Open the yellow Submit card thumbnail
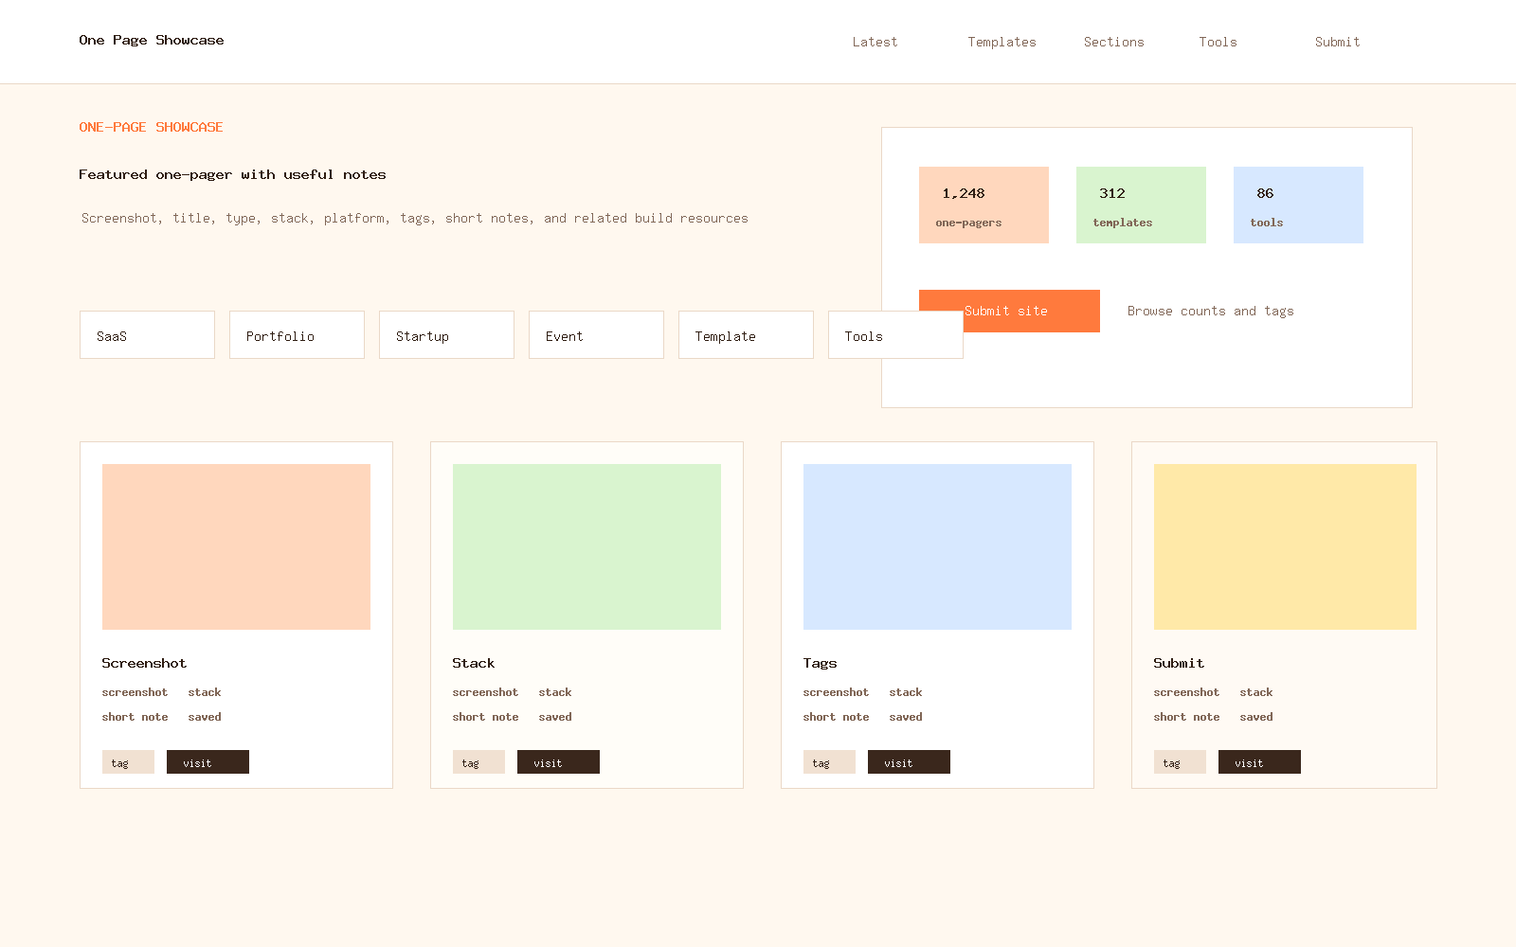This screenshot has width=1516, height=947. click(1285, 546)
